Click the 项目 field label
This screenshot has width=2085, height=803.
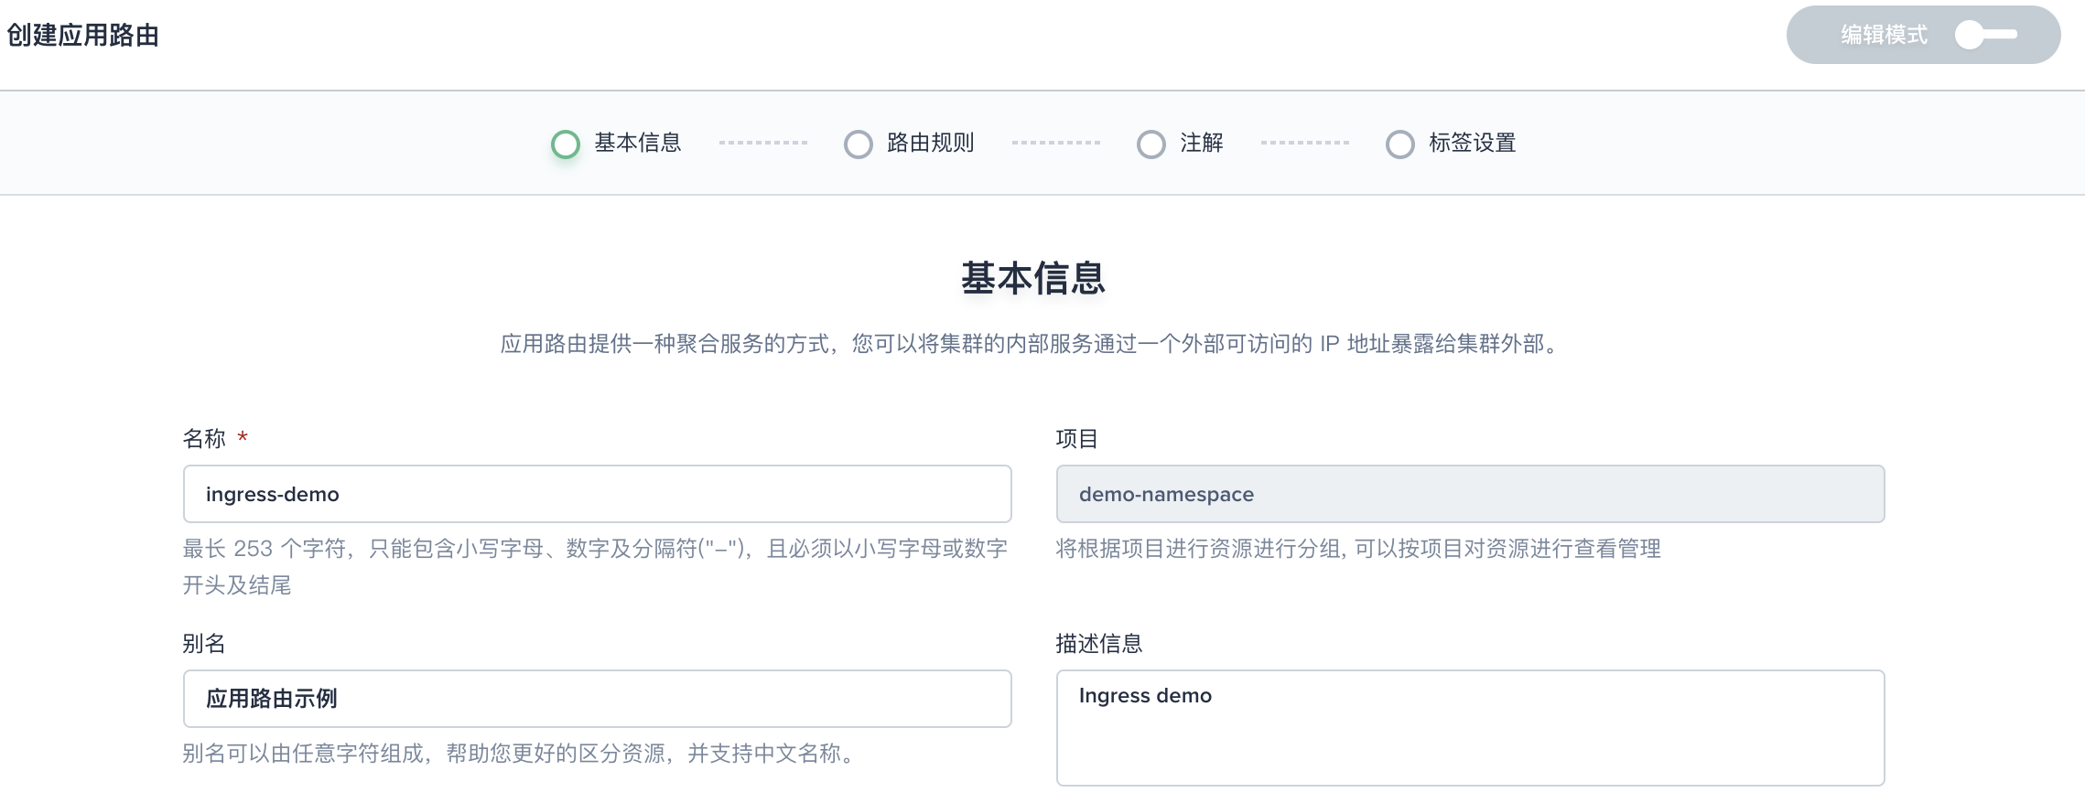pos(1077,439)
